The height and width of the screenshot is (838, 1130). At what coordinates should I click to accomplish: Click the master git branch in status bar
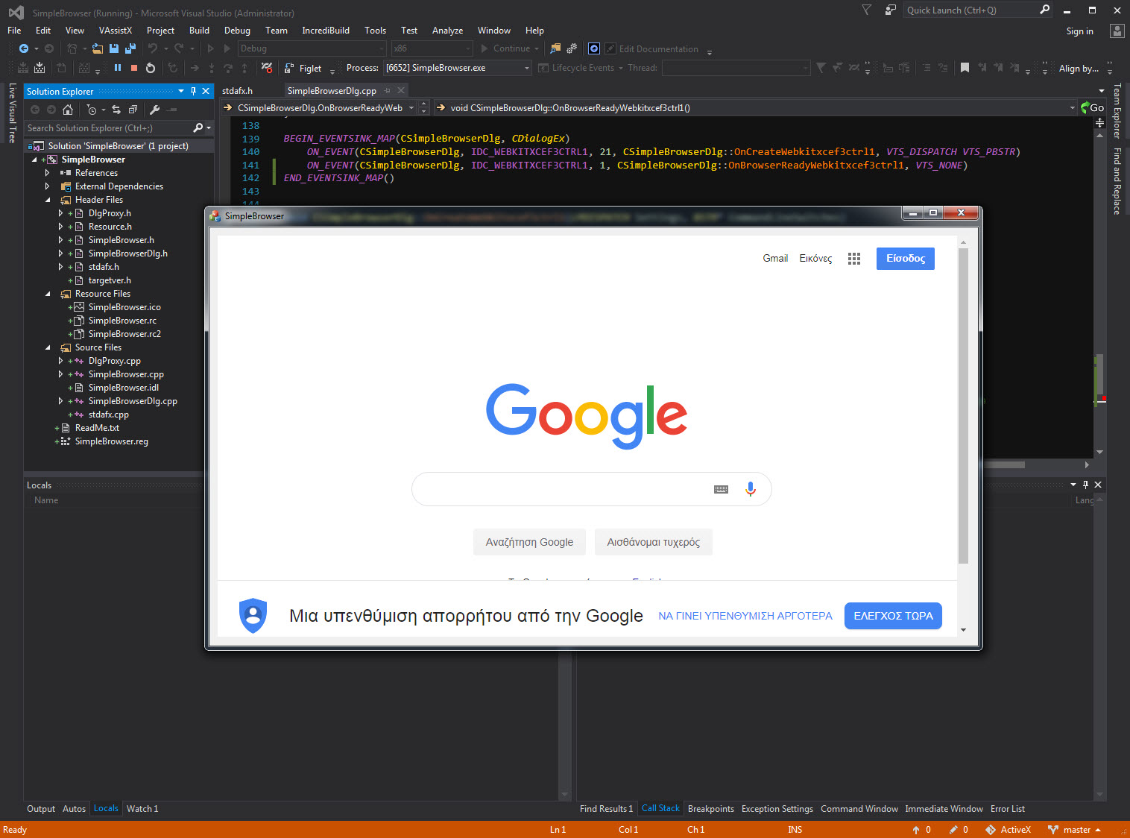pyautogui.click(x=1074, y=830)
